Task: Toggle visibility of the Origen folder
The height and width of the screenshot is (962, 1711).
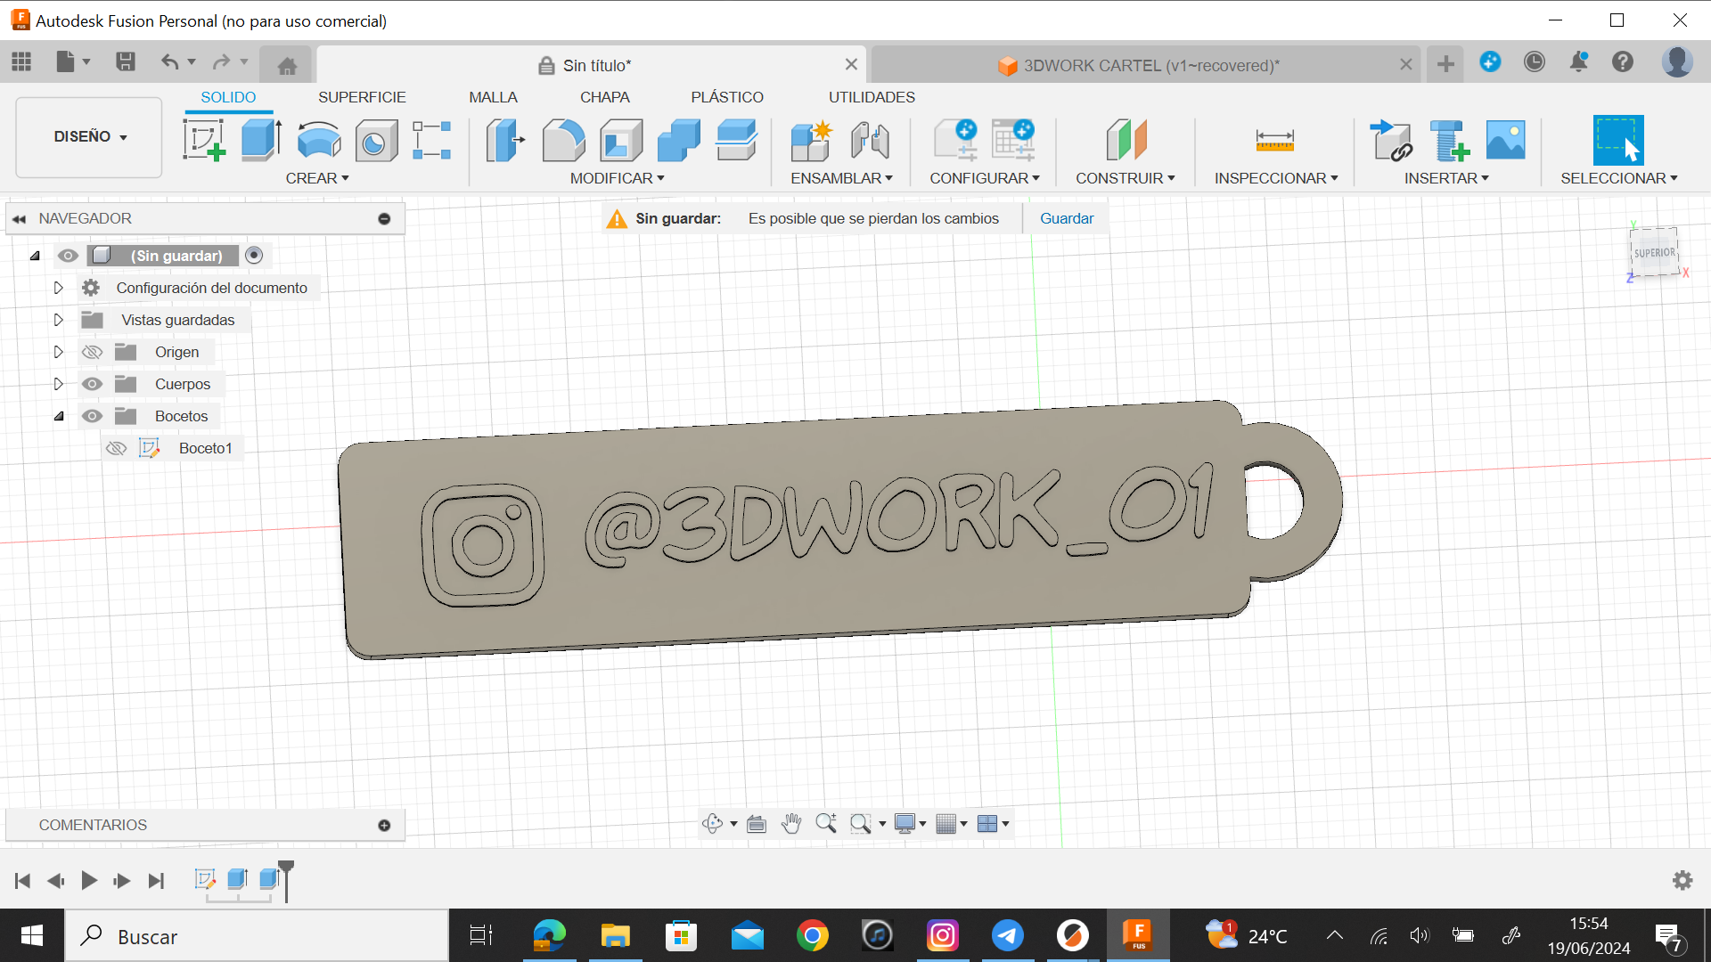Action: coord(92,351)
